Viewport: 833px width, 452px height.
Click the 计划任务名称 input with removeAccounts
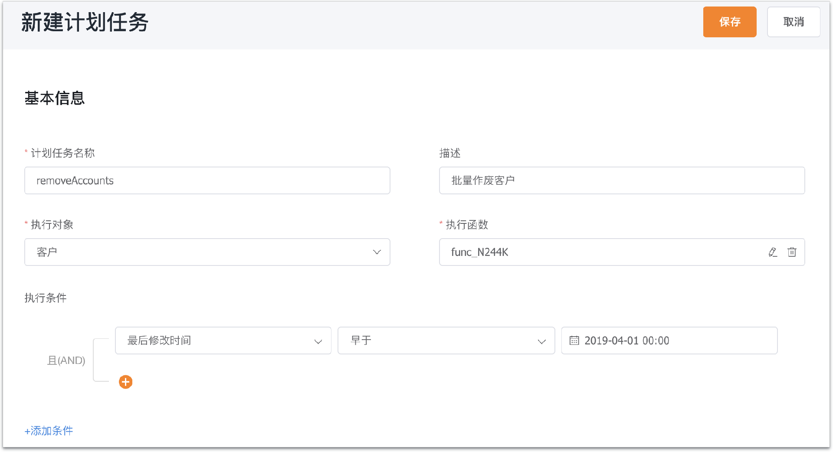pos(207,180)
